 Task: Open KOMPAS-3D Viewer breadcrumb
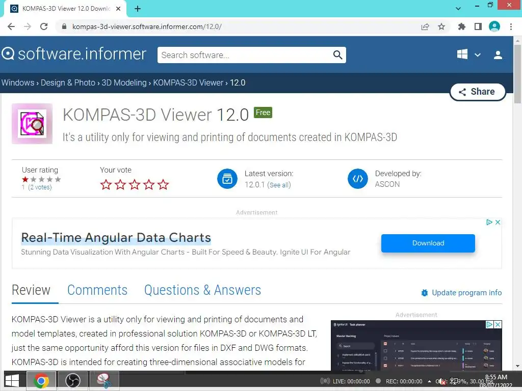pyautogui.click(x=188, y=83)
